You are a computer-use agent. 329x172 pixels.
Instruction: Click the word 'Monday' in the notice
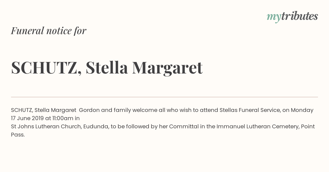pos(302,110)
